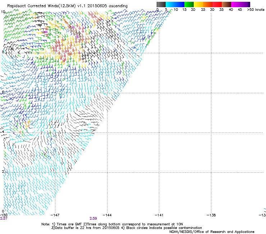Click the latitude label '2' on left axis
Viewport: 266px width, 234px height.
point(3,172)
